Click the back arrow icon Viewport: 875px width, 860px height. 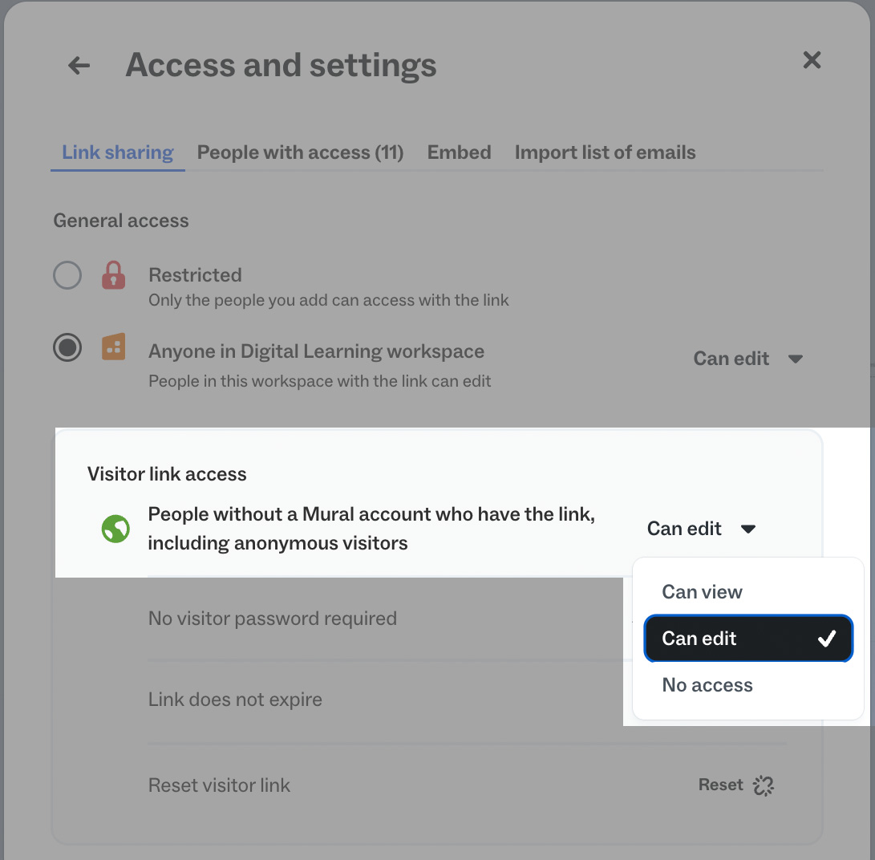tap(78, 65)
